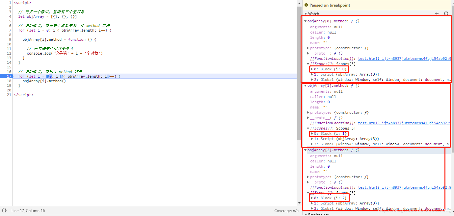The image size is (454, 216).
Task: Open test.html function location link for objArray[0].method
Action: click(x=405, y=59)
